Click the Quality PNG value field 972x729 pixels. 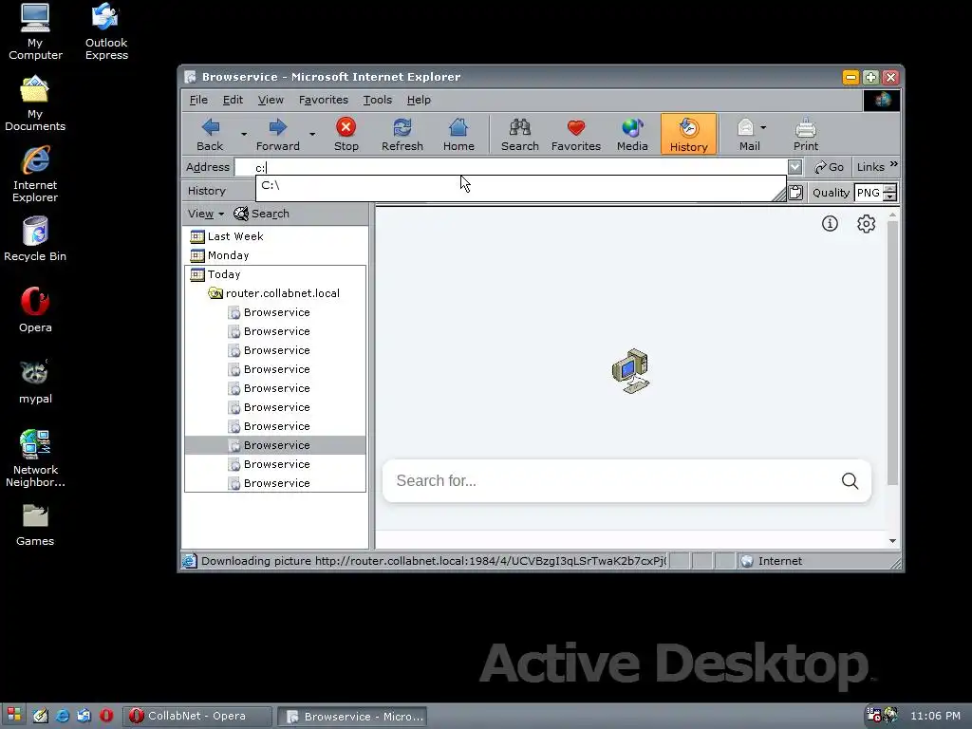868,193
